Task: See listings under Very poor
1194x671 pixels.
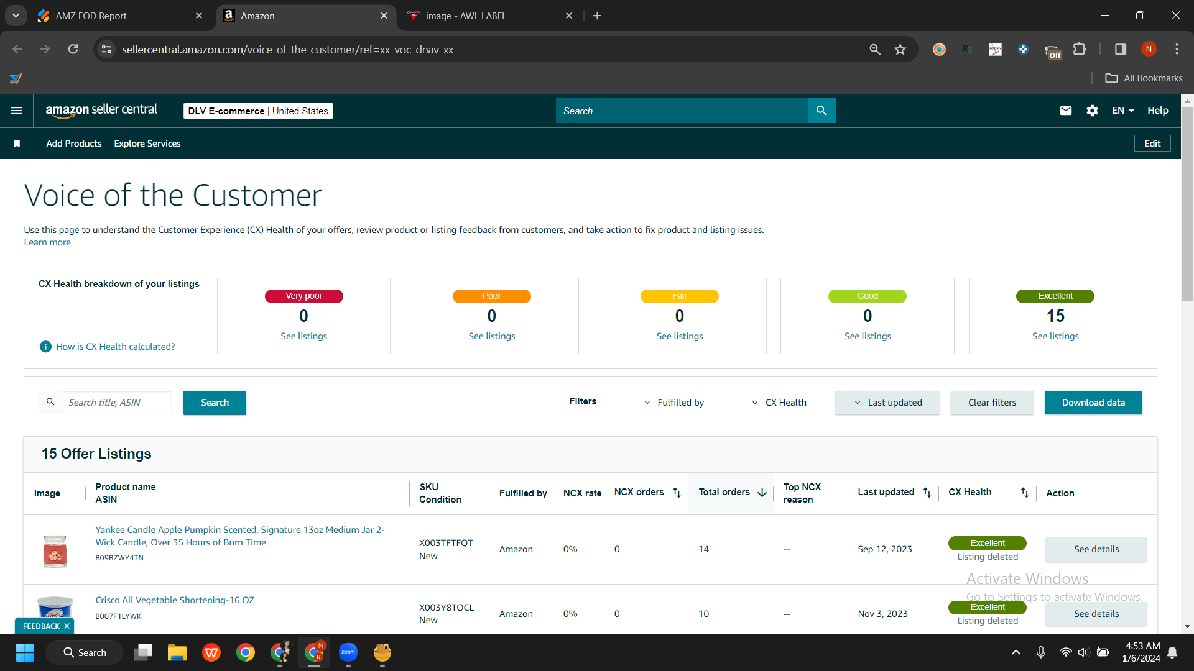Action: point(303,336)
